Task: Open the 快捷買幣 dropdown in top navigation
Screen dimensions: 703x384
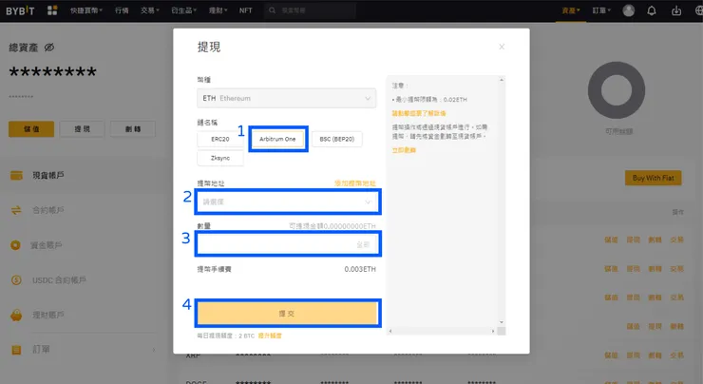Action: coord(86,10)
